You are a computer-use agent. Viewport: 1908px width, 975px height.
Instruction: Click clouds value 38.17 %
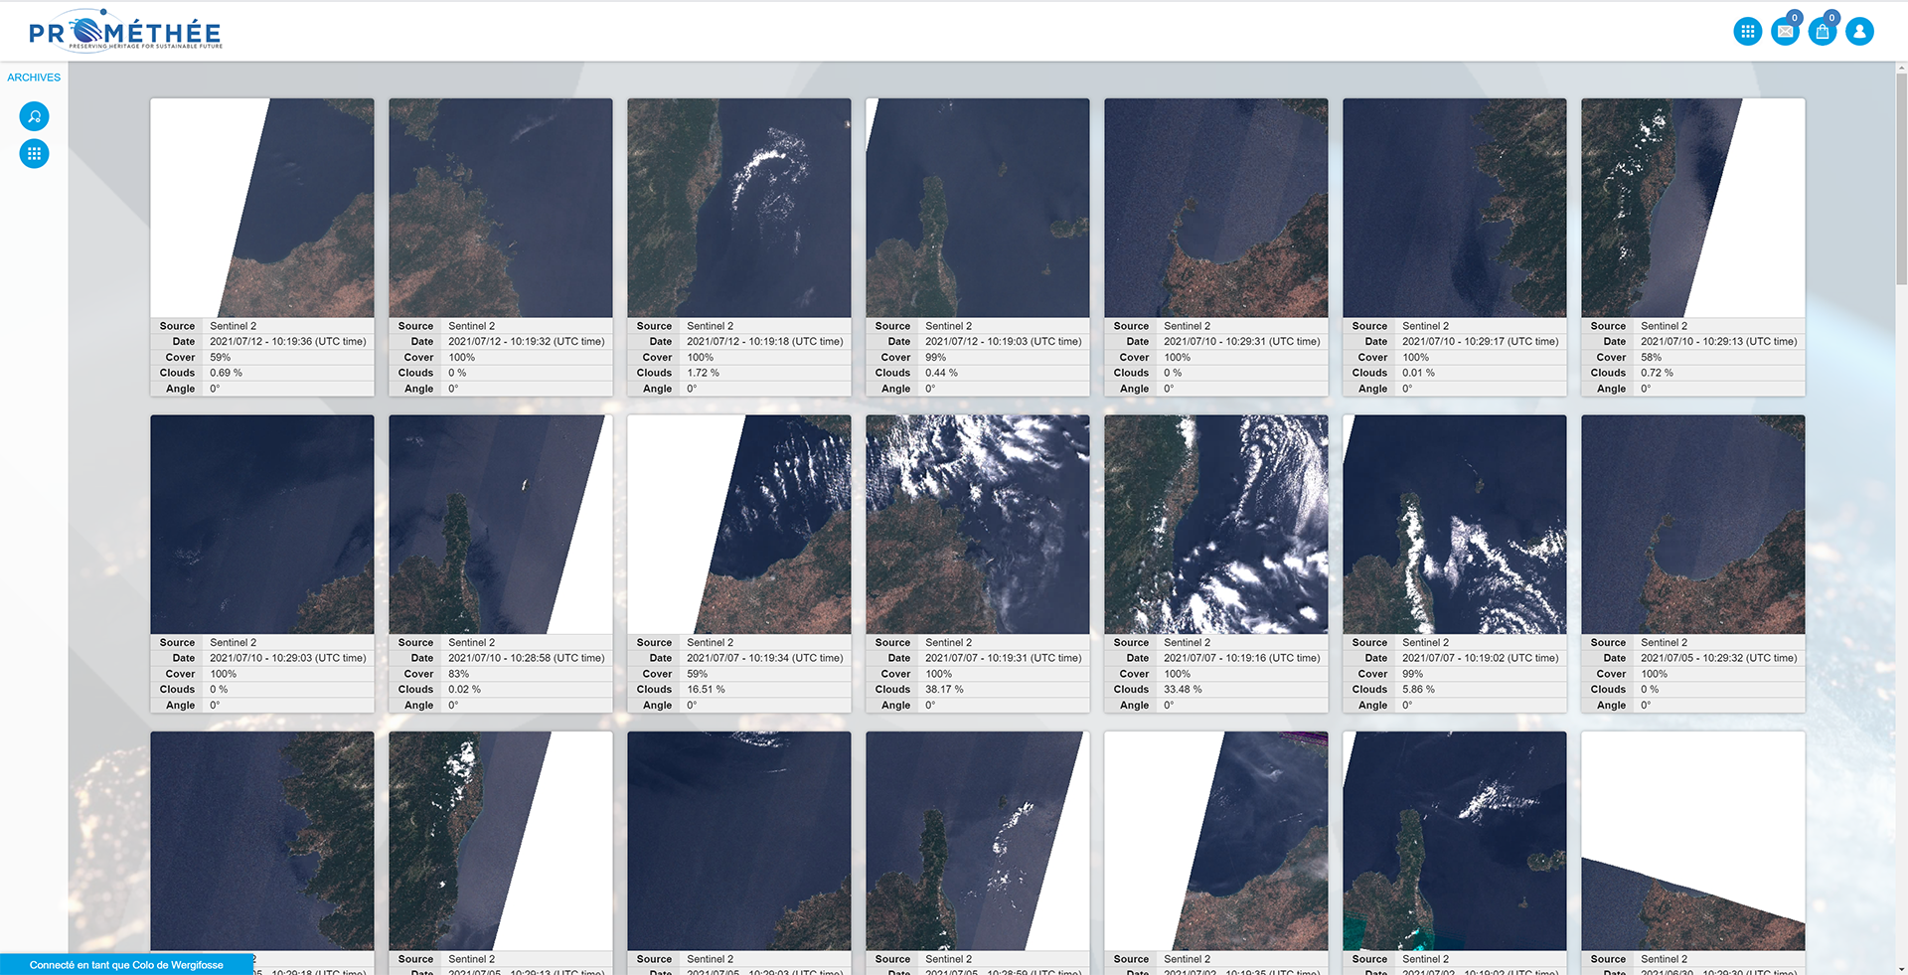coord(945,690)
